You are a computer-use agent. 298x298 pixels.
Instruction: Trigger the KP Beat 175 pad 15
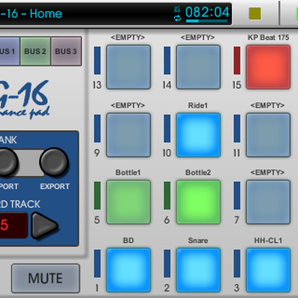click(268, 67)
